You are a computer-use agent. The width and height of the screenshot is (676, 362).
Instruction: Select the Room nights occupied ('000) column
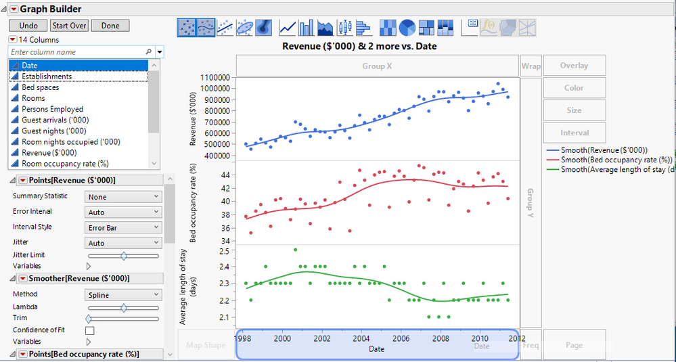click(x=78, y=142)
